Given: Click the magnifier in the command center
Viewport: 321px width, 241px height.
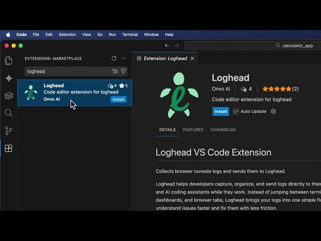Looking at the screenshot, I should tap(278, 45).
